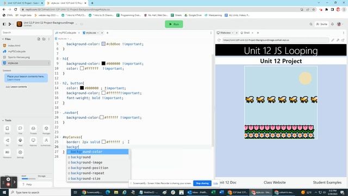
Task: Choose background-color from autocomplete
Action: [98, 151]
